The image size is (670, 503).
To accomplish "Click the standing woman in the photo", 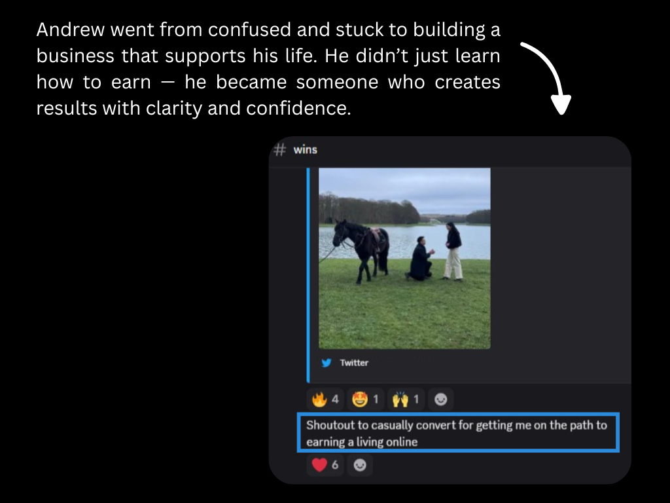I will click(453, 251).
